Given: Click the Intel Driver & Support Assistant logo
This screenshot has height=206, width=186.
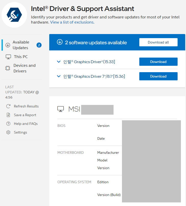Looking at the screenshot, I should tap(14, 15).
